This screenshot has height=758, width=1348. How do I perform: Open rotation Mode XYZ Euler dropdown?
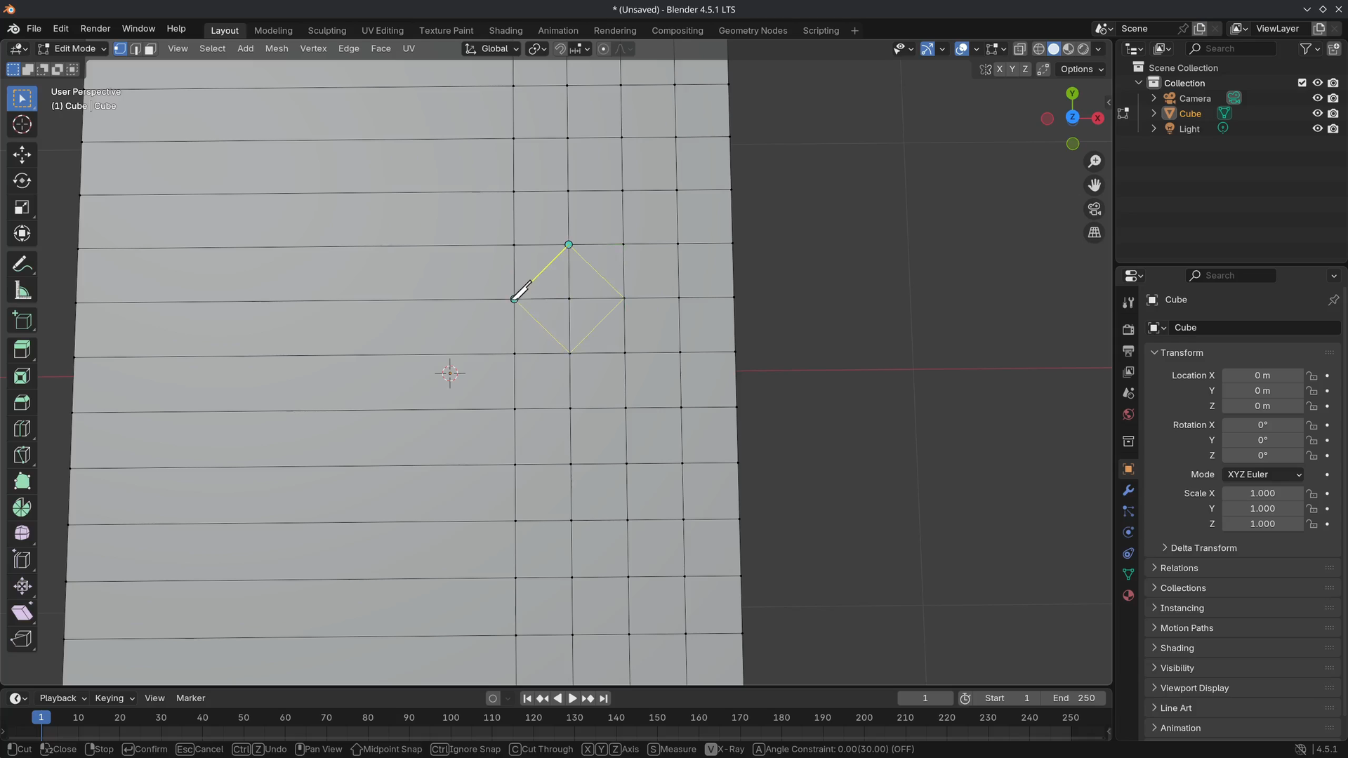click(1263, 474)
